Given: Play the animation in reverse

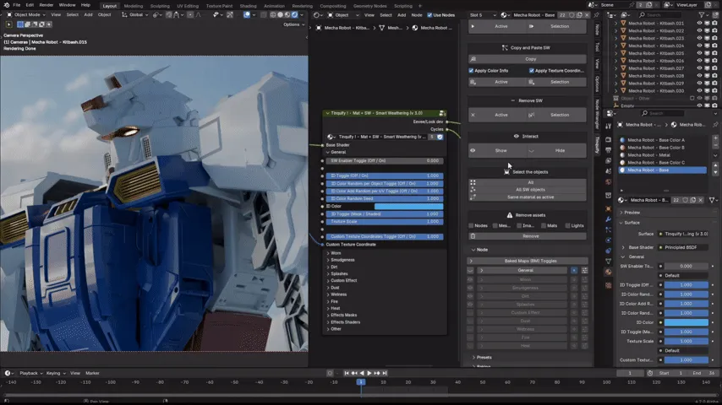Looking at the screenshot, I should click(x=362, y=373).
